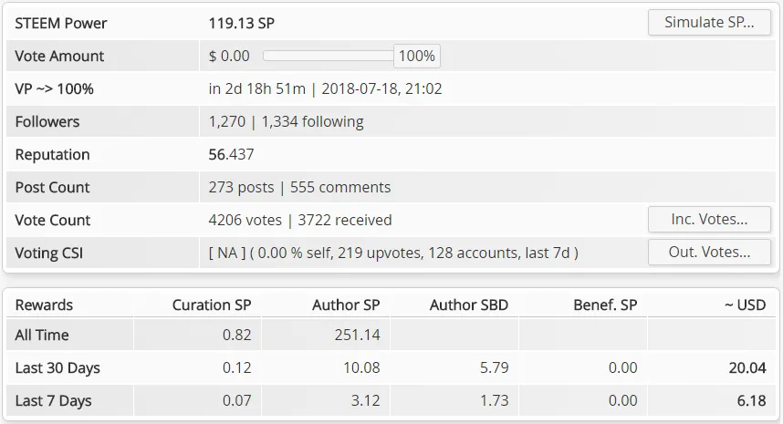The width and height of the screenshot is (783, 424).
Task: Select the All Time rewards row
Action: click(391, 335)
